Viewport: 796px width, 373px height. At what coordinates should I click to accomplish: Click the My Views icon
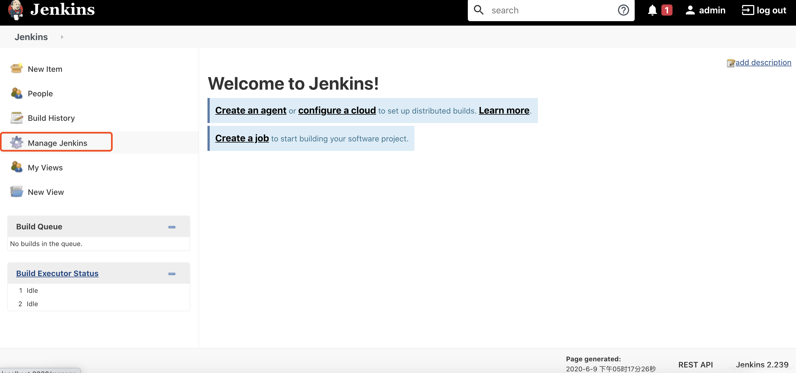click(16, 167)
